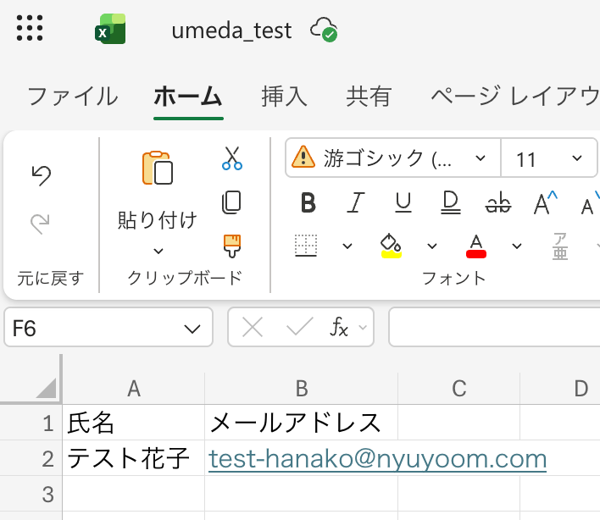Image resolution: width=600 pixels, height=520 pixels.
Task: Click the Copy icon
Action: (231, 202)
